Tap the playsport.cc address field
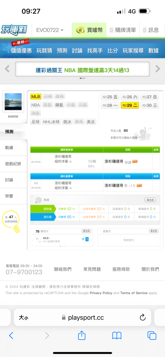This screenshot has height=357, width=165. point(83,318)
